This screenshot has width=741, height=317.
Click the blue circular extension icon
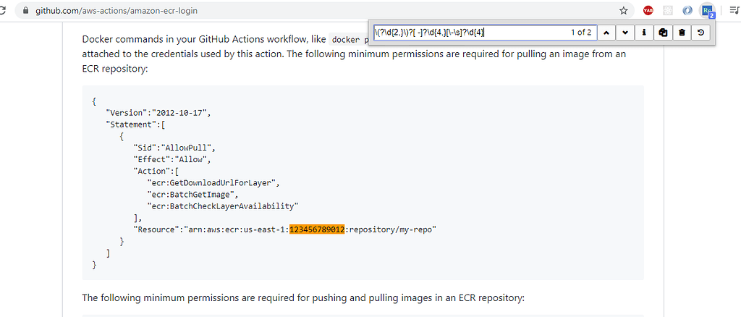click(x=687, y=12)
